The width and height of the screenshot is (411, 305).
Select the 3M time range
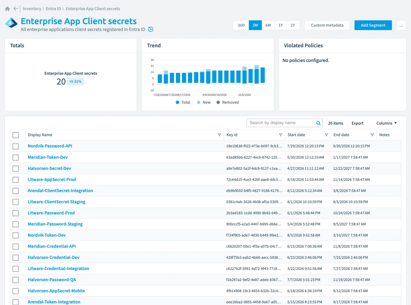(255, 25)
